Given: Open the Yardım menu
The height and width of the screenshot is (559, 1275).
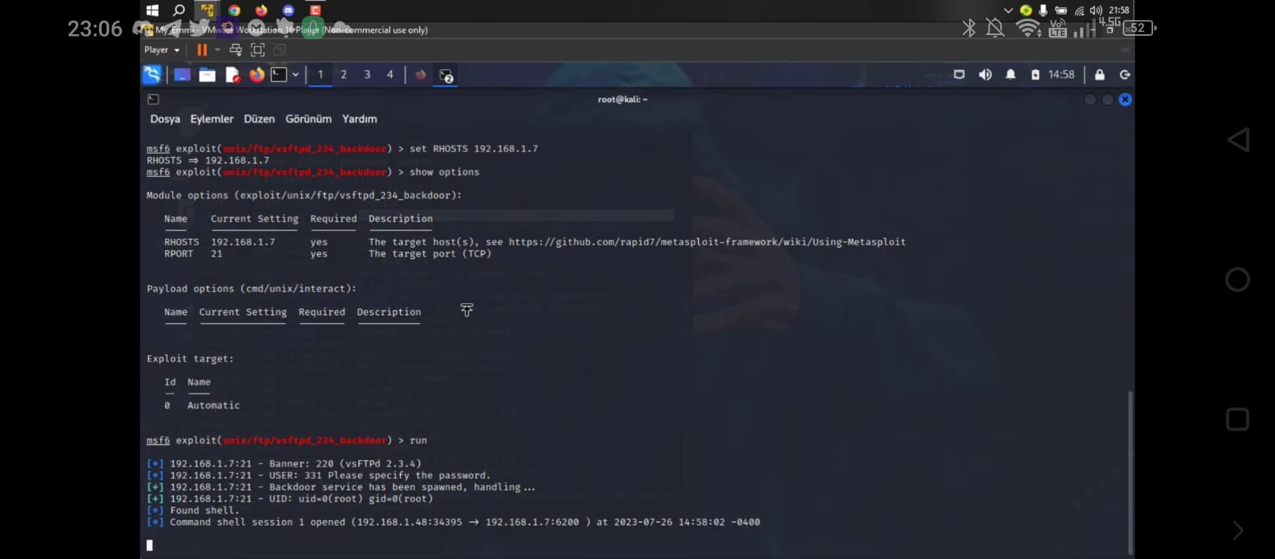Looking at the screenshot, I should point(359,119).
